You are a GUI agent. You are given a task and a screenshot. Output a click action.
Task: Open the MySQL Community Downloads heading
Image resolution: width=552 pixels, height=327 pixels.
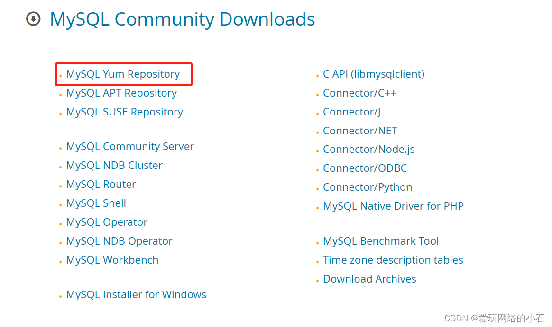coord(183,19)
